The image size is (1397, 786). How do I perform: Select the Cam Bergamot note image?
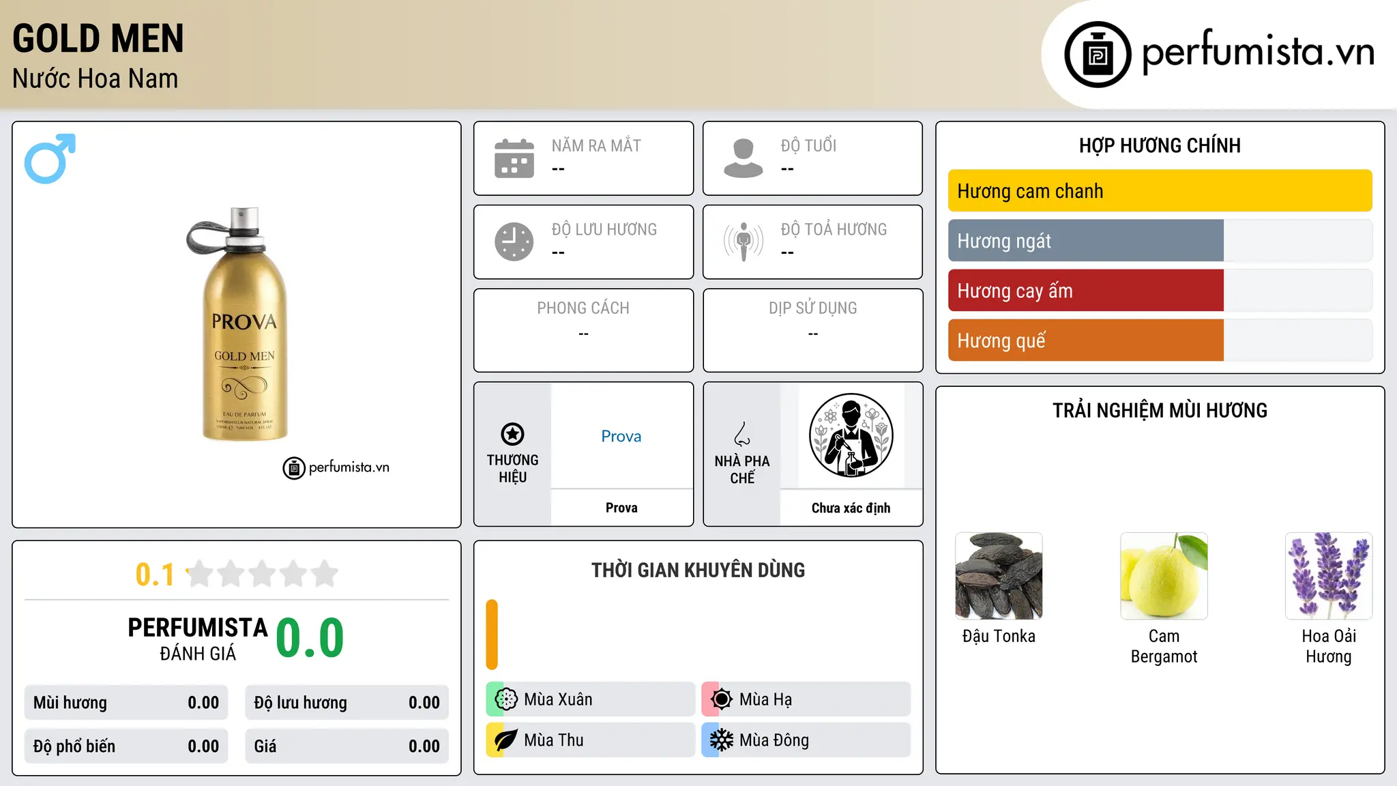[1164, 576]
